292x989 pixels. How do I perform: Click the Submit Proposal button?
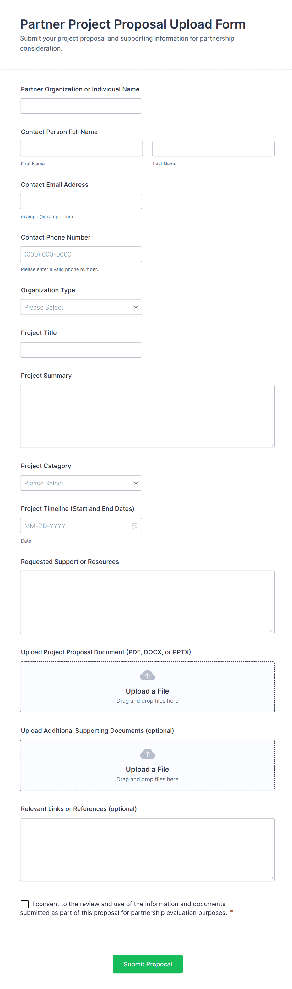[x=147, y=964]
